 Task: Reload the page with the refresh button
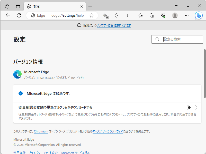click(x=19, y=15)
